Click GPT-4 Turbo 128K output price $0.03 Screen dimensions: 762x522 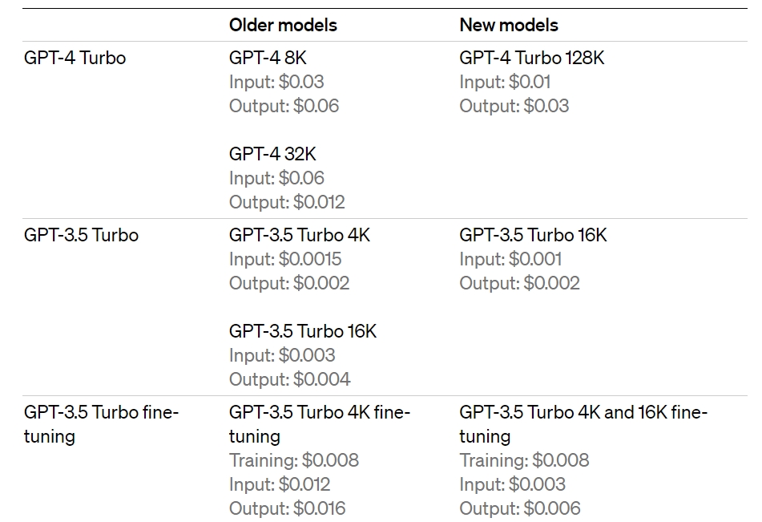coord(514,106)
